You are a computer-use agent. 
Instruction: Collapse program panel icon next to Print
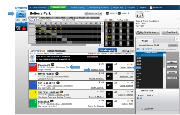point(133,51)
